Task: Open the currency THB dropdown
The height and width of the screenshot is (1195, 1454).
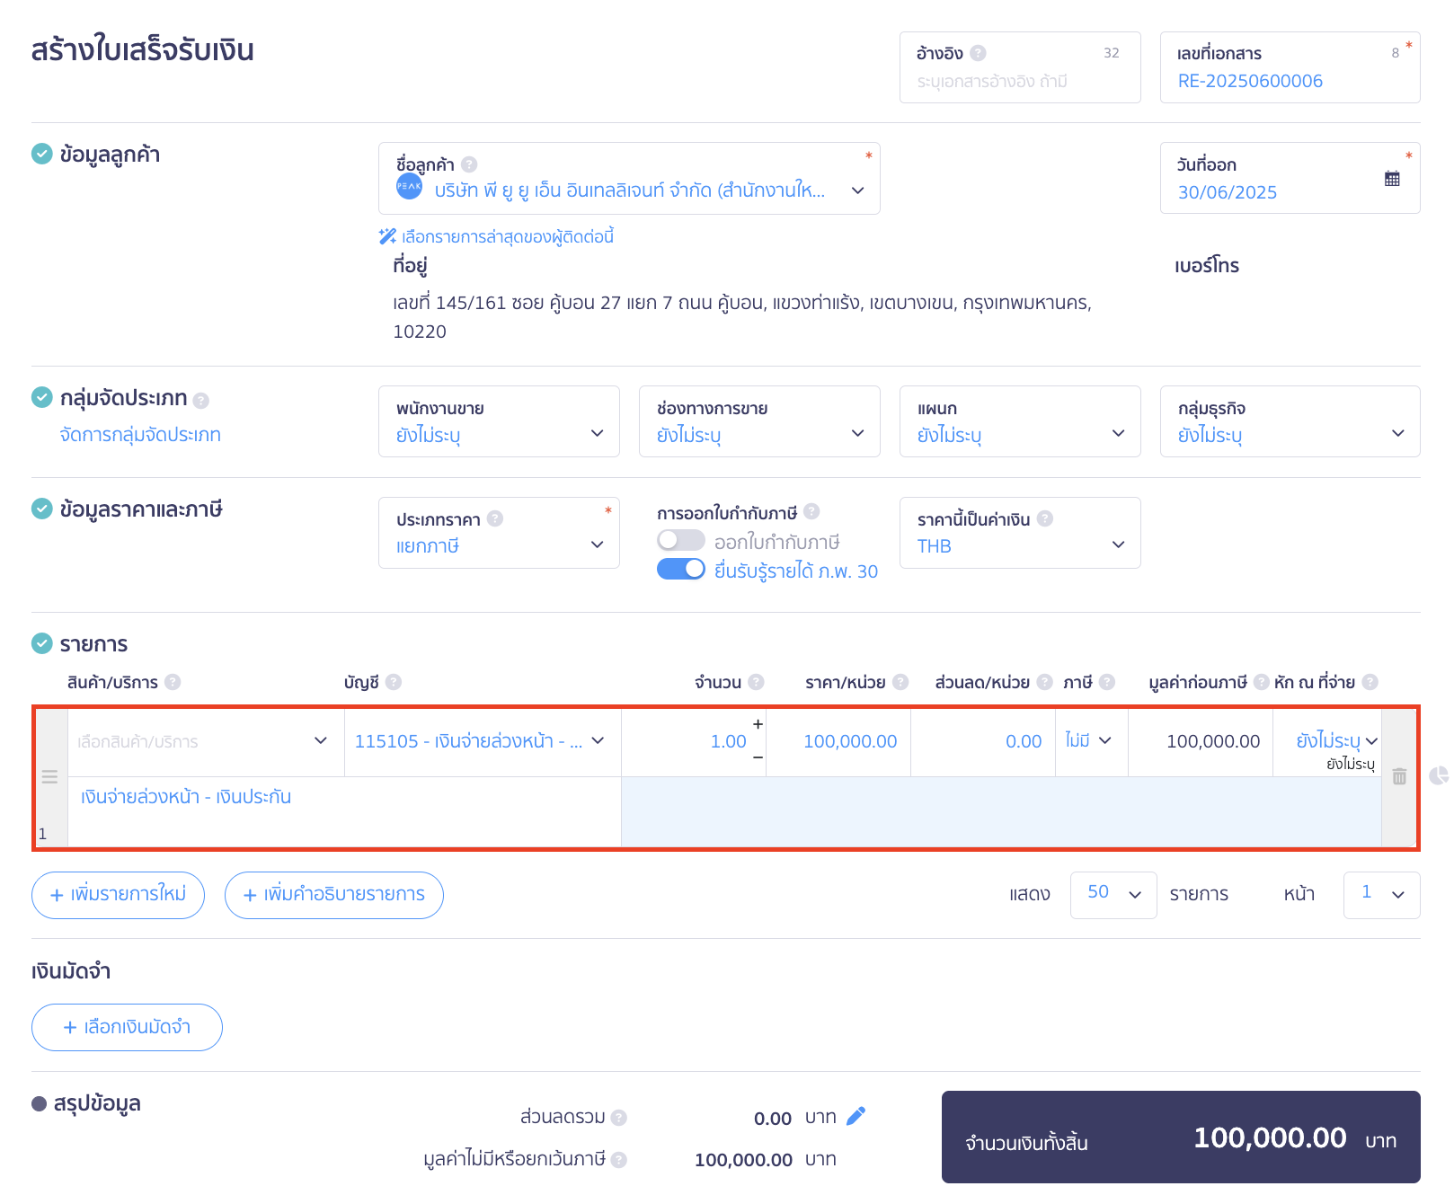Action: (x=1020, y=534)
